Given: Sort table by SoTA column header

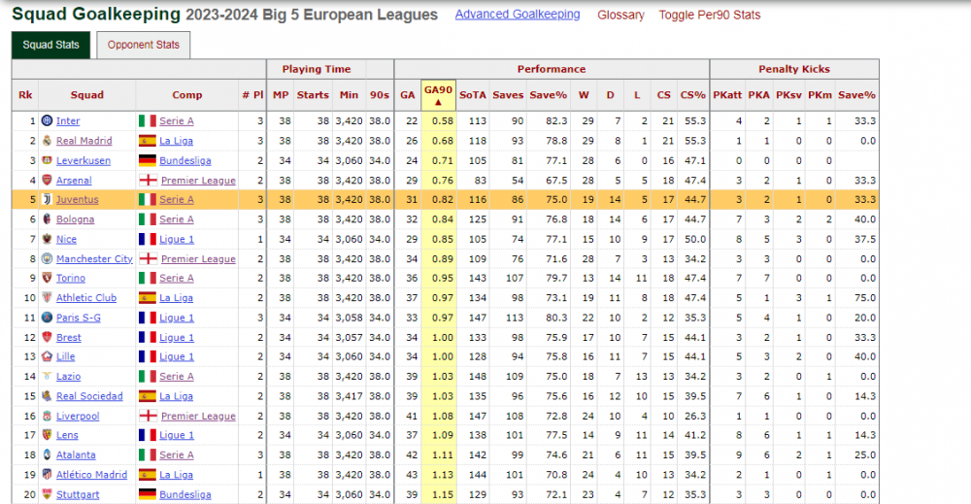Looking at the screenshot, I should tap(473, 95).
